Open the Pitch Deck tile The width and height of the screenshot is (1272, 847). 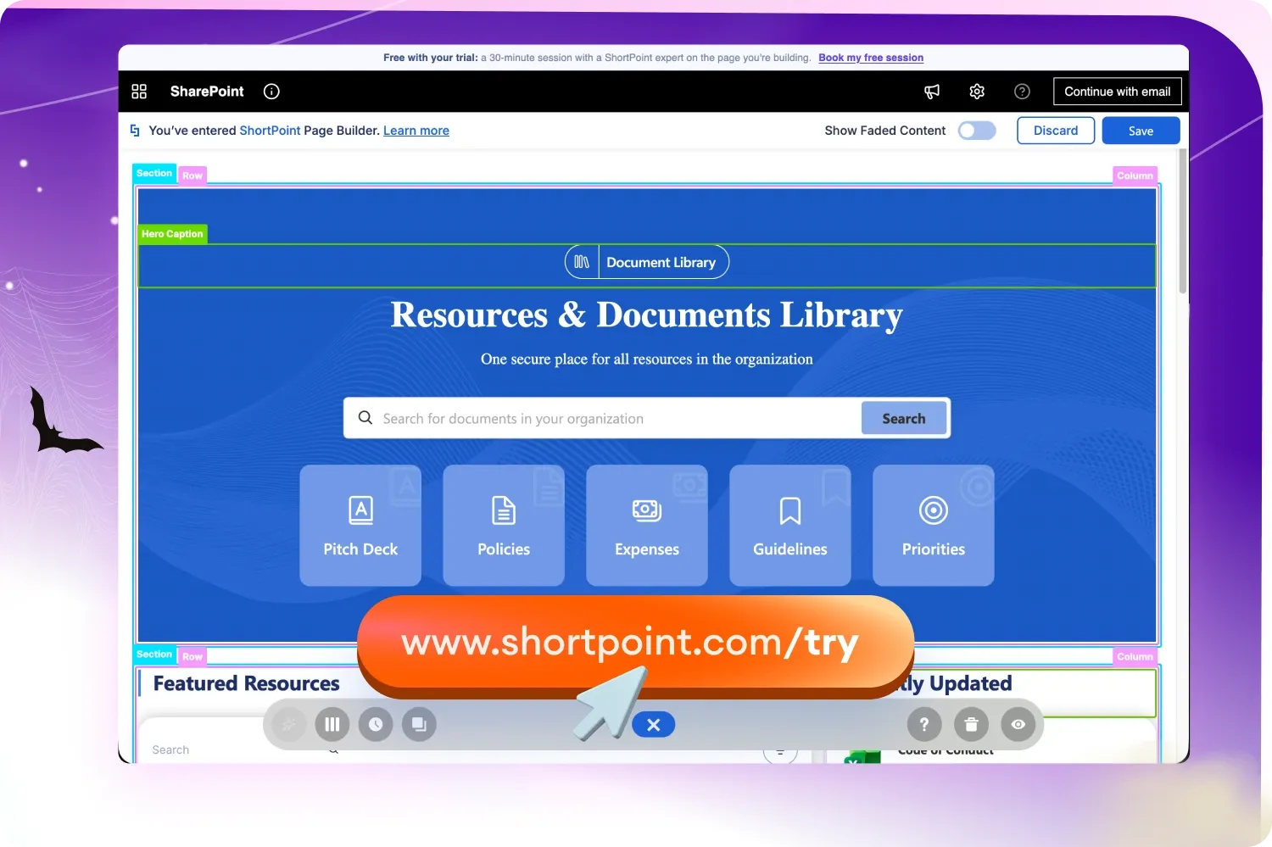(360, 526)
